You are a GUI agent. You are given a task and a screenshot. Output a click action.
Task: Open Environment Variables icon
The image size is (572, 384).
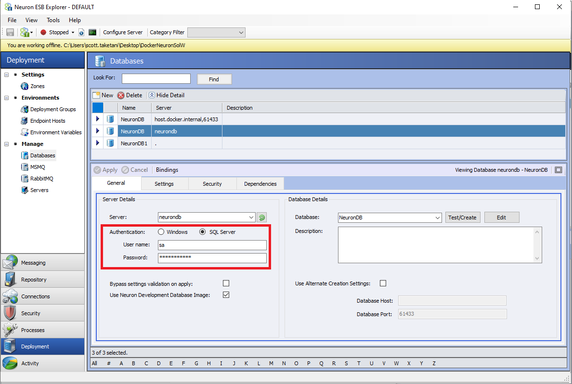(x=25, y=132)
